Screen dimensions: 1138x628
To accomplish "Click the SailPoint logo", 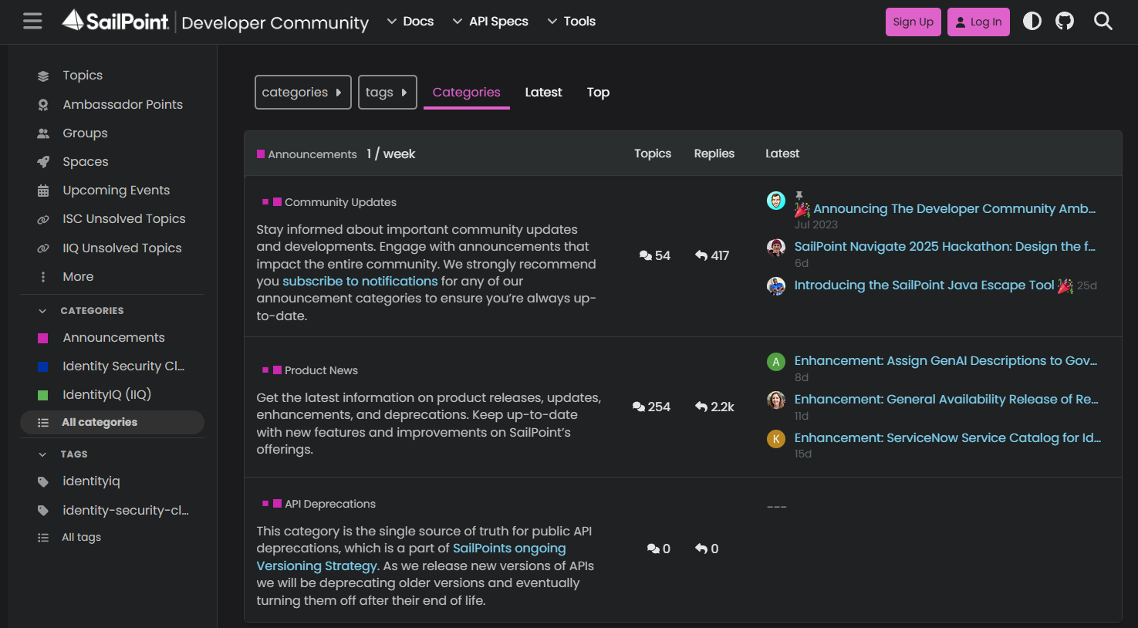I will 116,21.
